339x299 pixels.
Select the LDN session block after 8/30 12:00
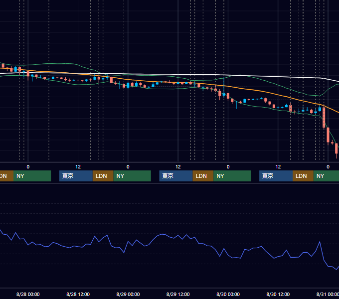[303, 176]
